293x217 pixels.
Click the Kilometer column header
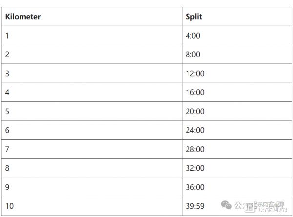pyautogui.click(x=23, y=17)
